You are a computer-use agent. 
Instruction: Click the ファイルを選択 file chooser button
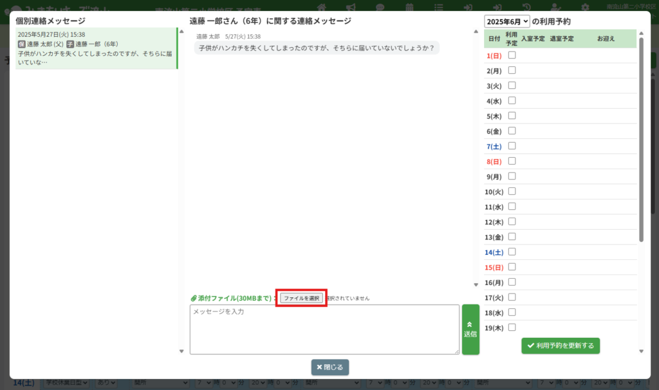point(302,298)
